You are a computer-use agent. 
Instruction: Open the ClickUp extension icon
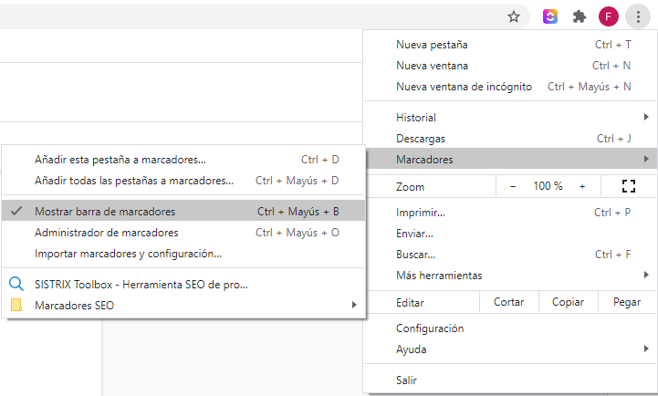(x=550, y=16)
